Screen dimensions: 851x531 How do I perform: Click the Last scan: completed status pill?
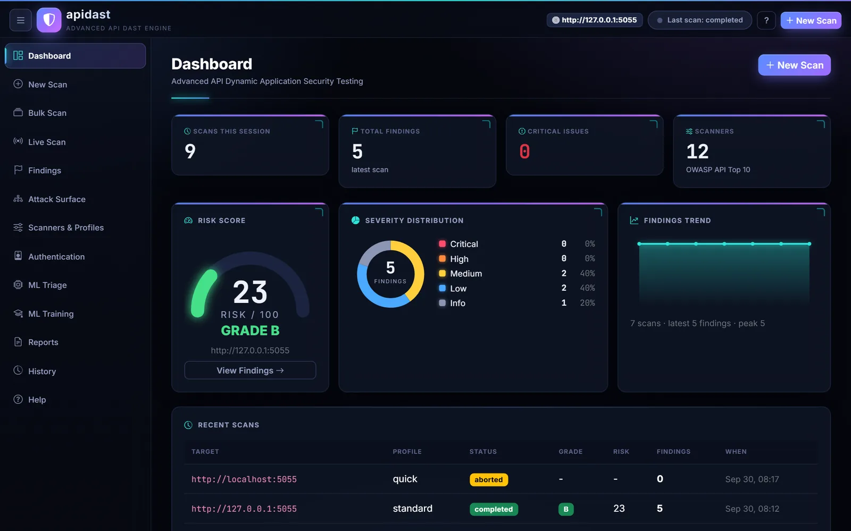click(700, 20)
